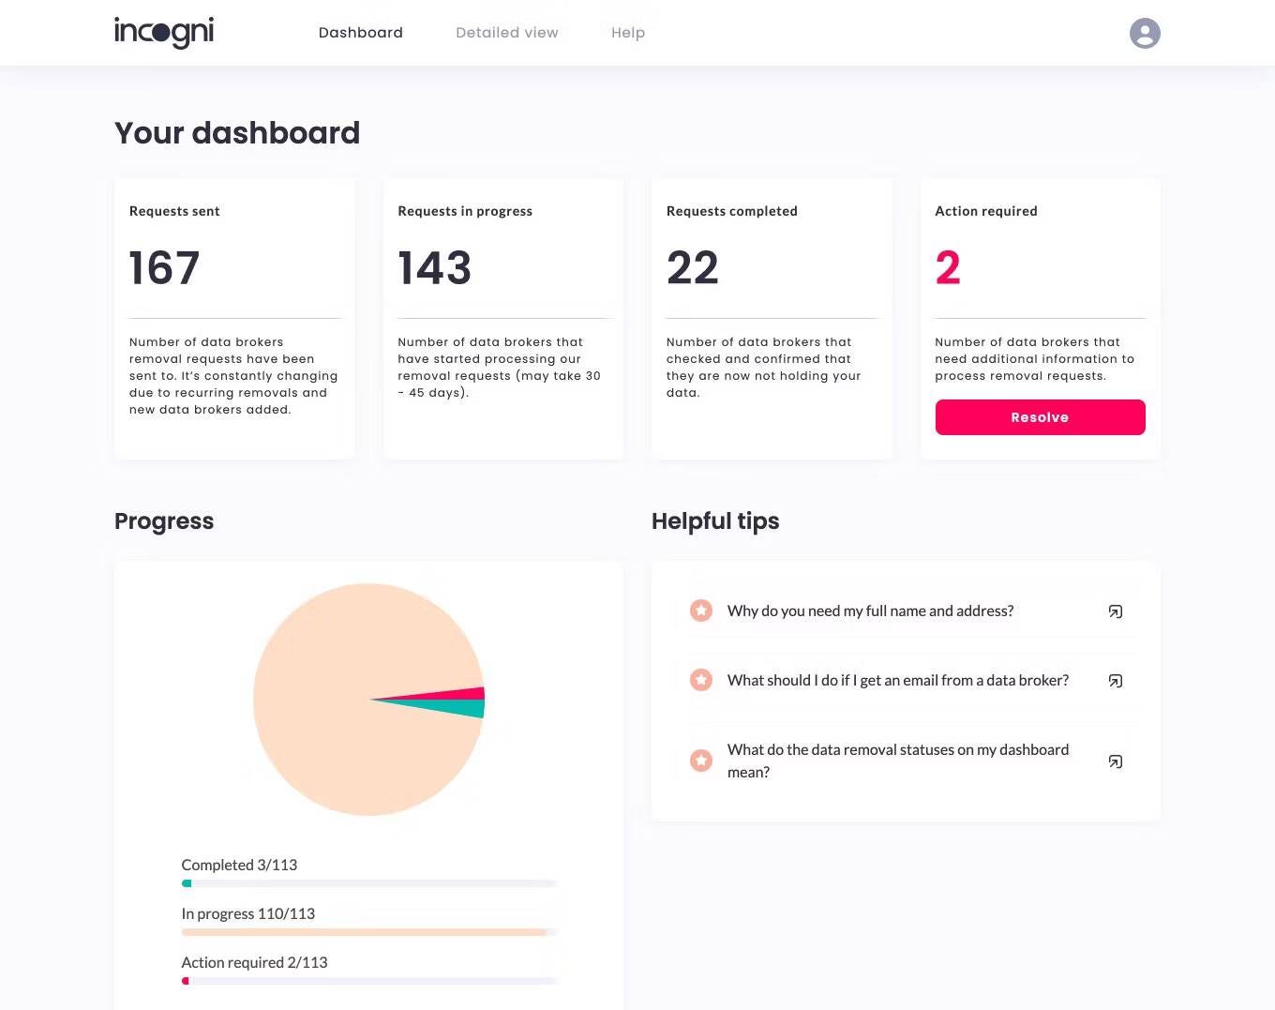Open external link icon for full name tip
The width and height of the screenshot is (1275, 1010).
[1116, 611]
